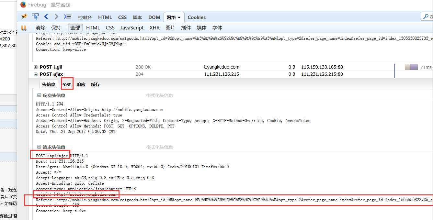Collapse the POST ajax request row
433x220 pixels.
(x=36, y=74)
